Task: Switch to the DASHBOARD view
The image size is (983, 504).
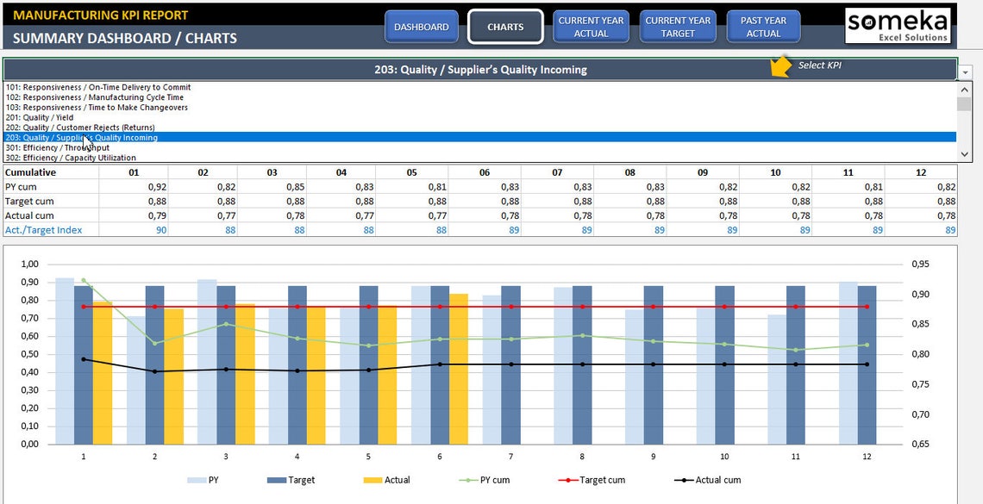Action: pyautogui.click(x=421, y=27)
